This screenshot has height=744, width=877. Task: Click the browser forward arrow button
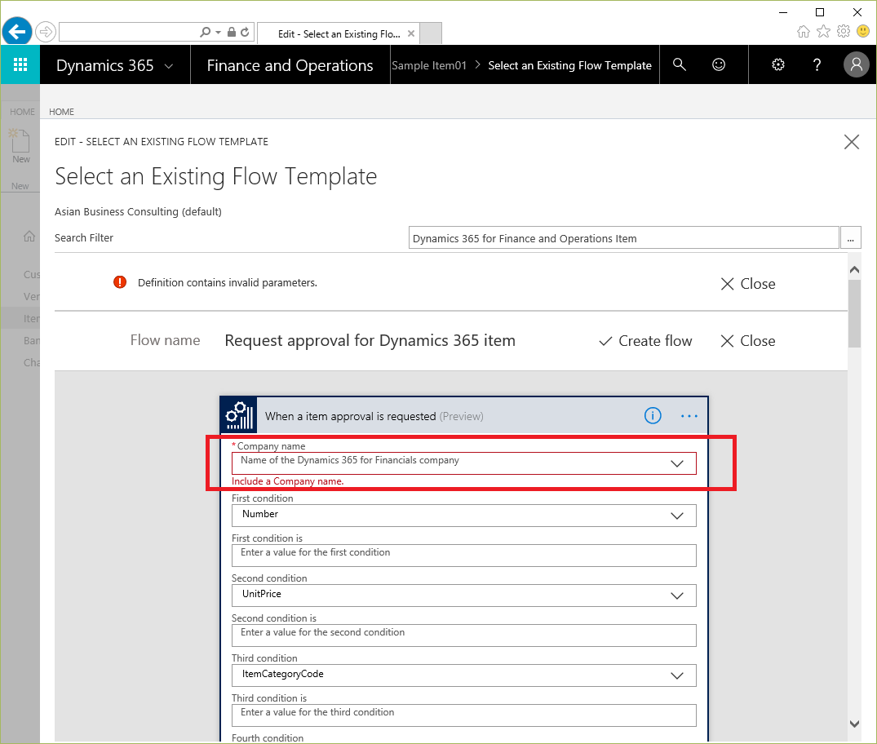click(46, 32)
